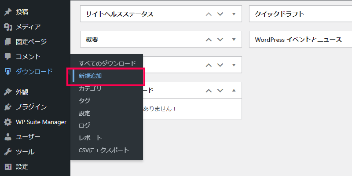Viewport: 352px width, 176px height.
Task: Move サイトヘルスステータス widget up
Action: (209, 14)
